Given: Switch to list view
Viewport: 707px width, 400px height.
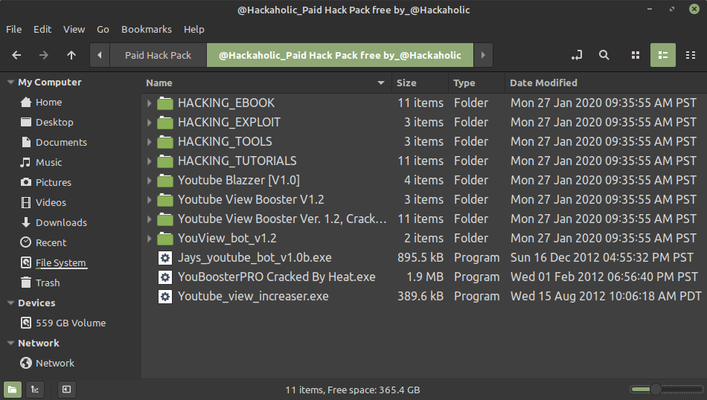Looking at the screenshot, I should pyautogui.click(x=663, y=56).
